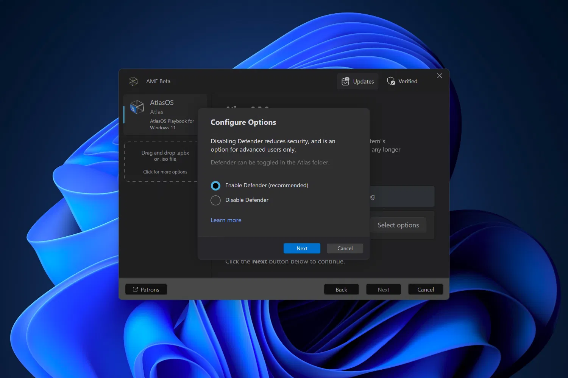Click the AME Beta title text

pos(158,81)
